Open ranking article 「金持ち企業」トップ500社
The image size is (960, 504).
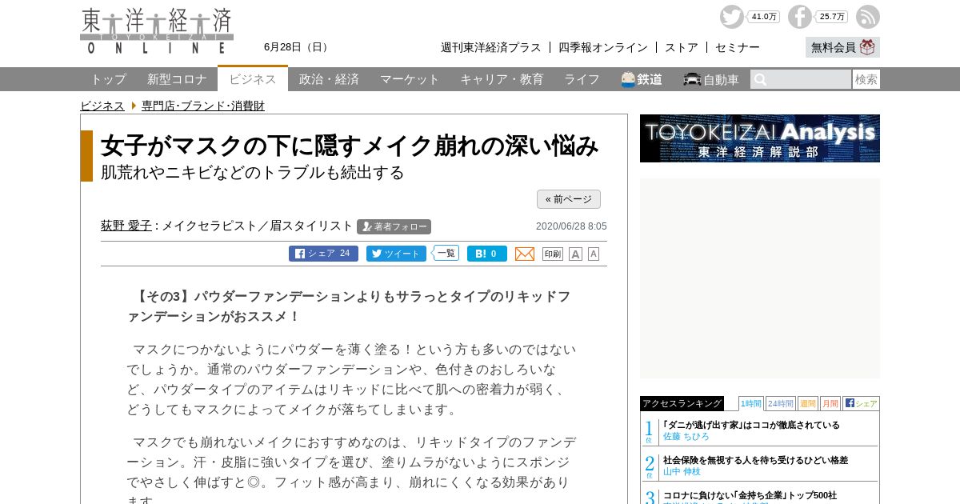(x=750, y=495)
